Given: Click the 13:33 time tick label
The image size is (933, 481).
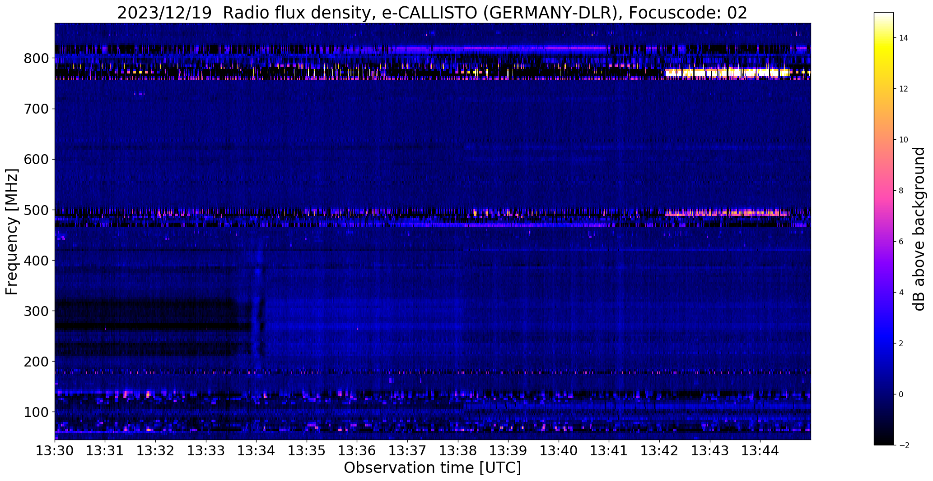Looking at the screenshot, I should 206,451.
